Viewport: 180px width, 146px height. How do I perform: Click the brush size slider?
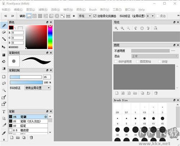click(x=26, y=77)
